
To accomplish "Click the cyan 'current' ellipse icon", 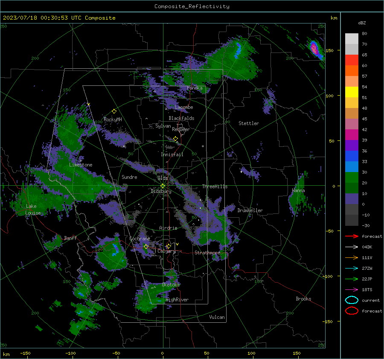I will tap(352, 300).
